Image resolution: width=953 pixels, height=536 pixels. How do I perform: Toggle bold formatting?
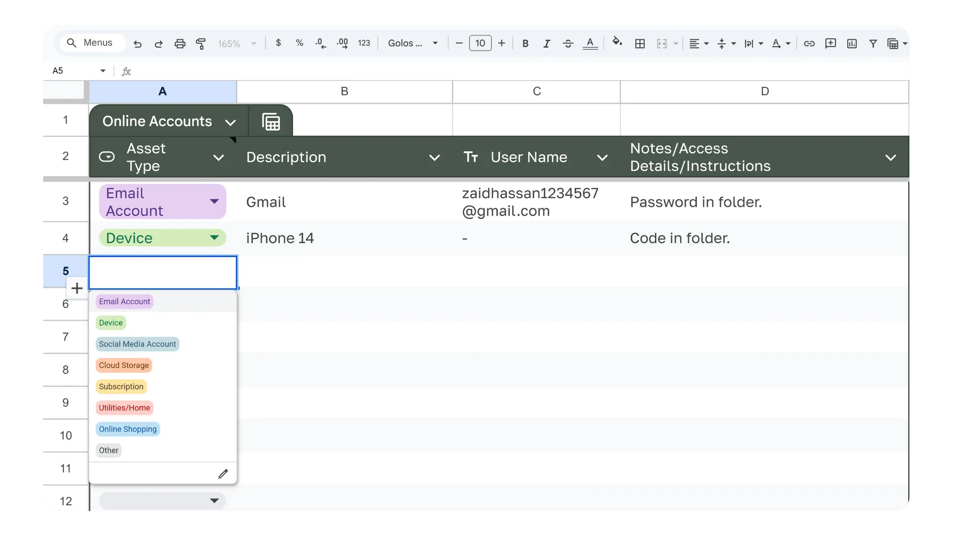pyautogui.click(x=525, y=44)
